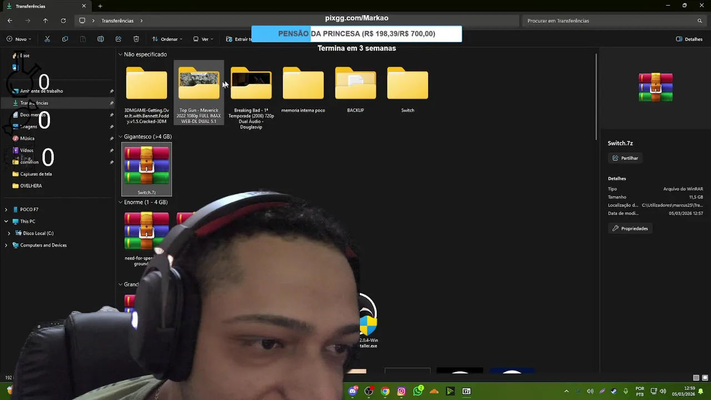Select the memoria interna poco folder
This screenshot has width=711, height=400.
(303, 89)
